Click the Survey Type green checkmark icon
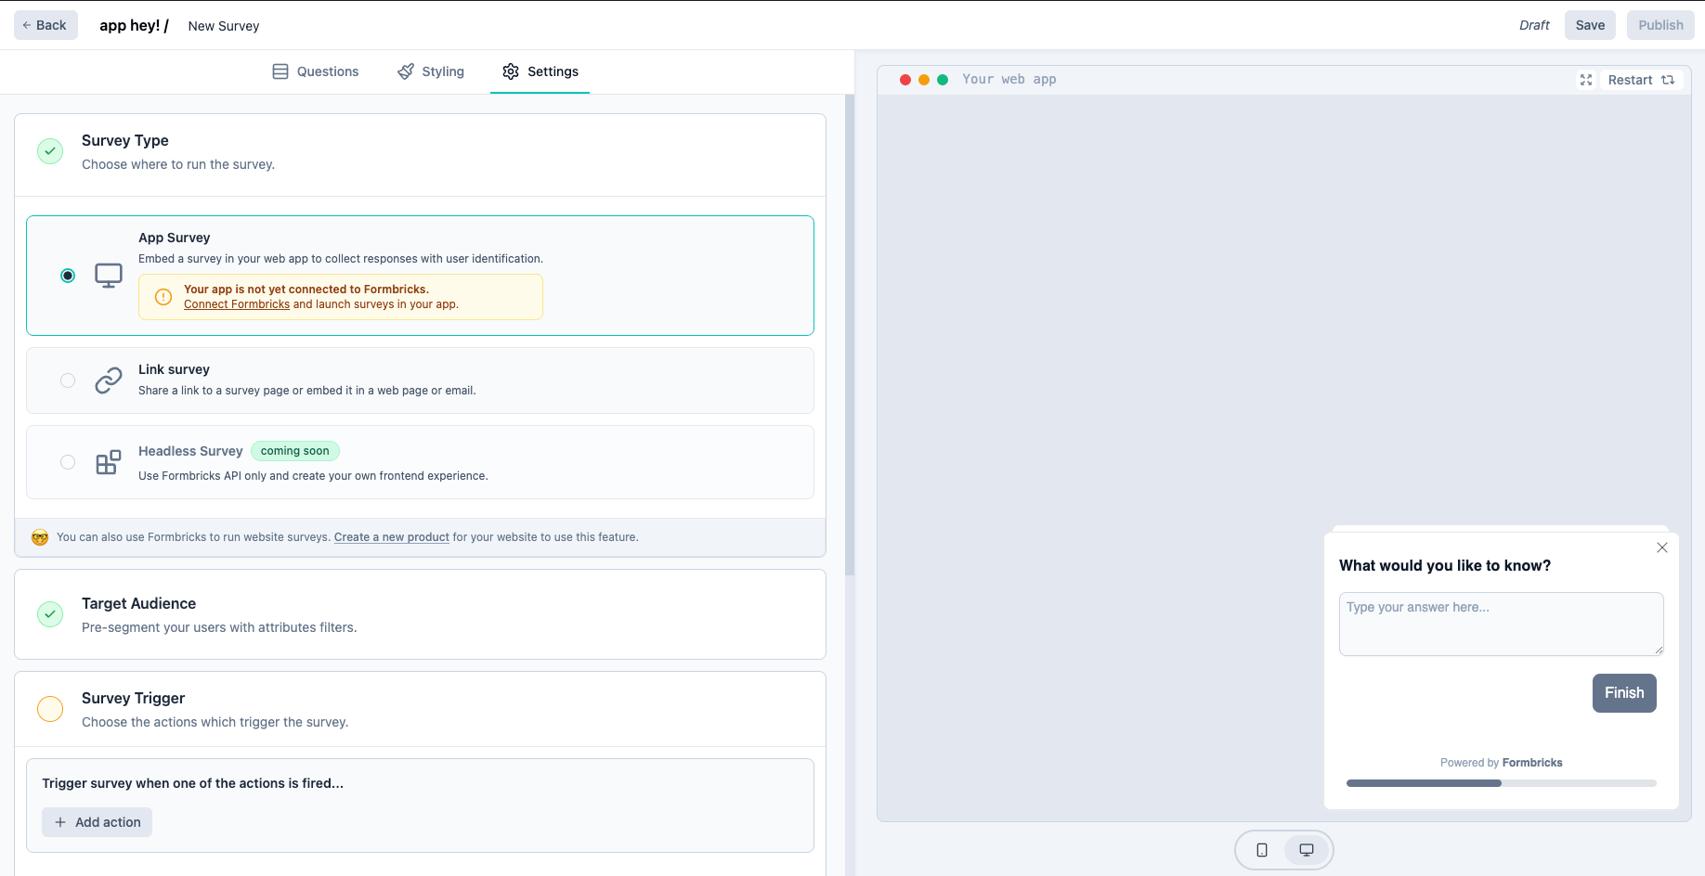Image resolution: width=1705 pixels, height=876 pixels. (50, 151)
